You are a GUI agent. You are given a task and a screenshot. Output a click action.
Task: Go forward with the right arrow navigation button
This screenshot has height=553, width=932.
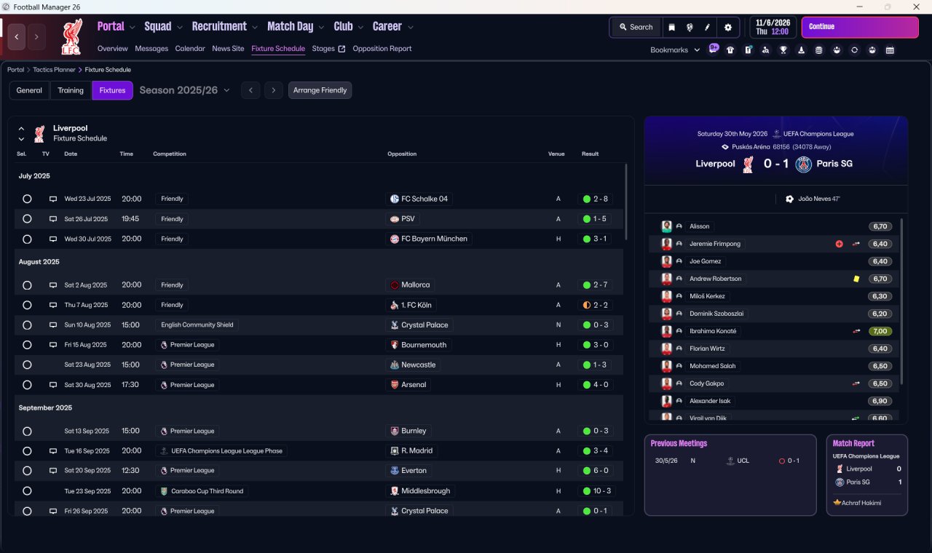[x=36, y=36]
